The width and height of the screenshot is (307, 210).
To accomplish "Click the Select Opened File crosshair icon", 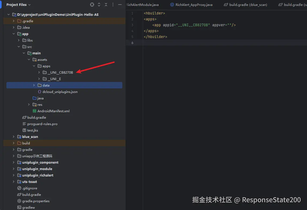I will point(92,5).
